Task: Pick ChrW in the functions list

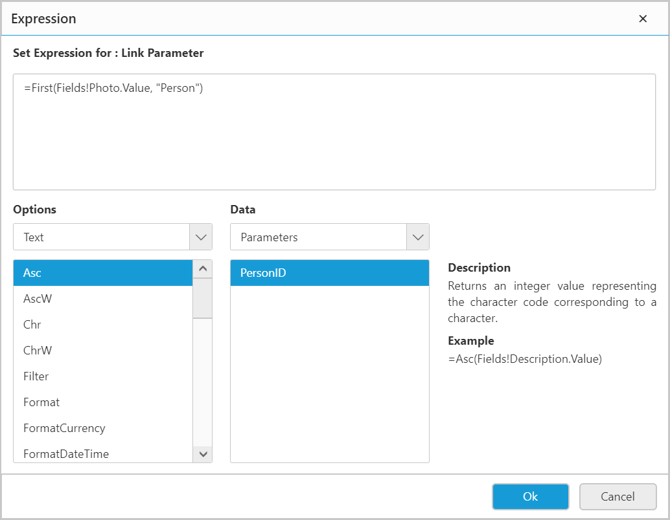Action: [x=103, y=351]
